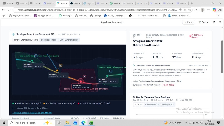
Task: Click the Remix button
Action: (189, 22)
